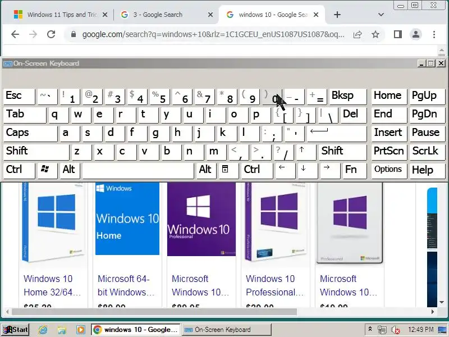Click the Tab key on keyboard
Screen dimensions: 449x337
point(25,115)
